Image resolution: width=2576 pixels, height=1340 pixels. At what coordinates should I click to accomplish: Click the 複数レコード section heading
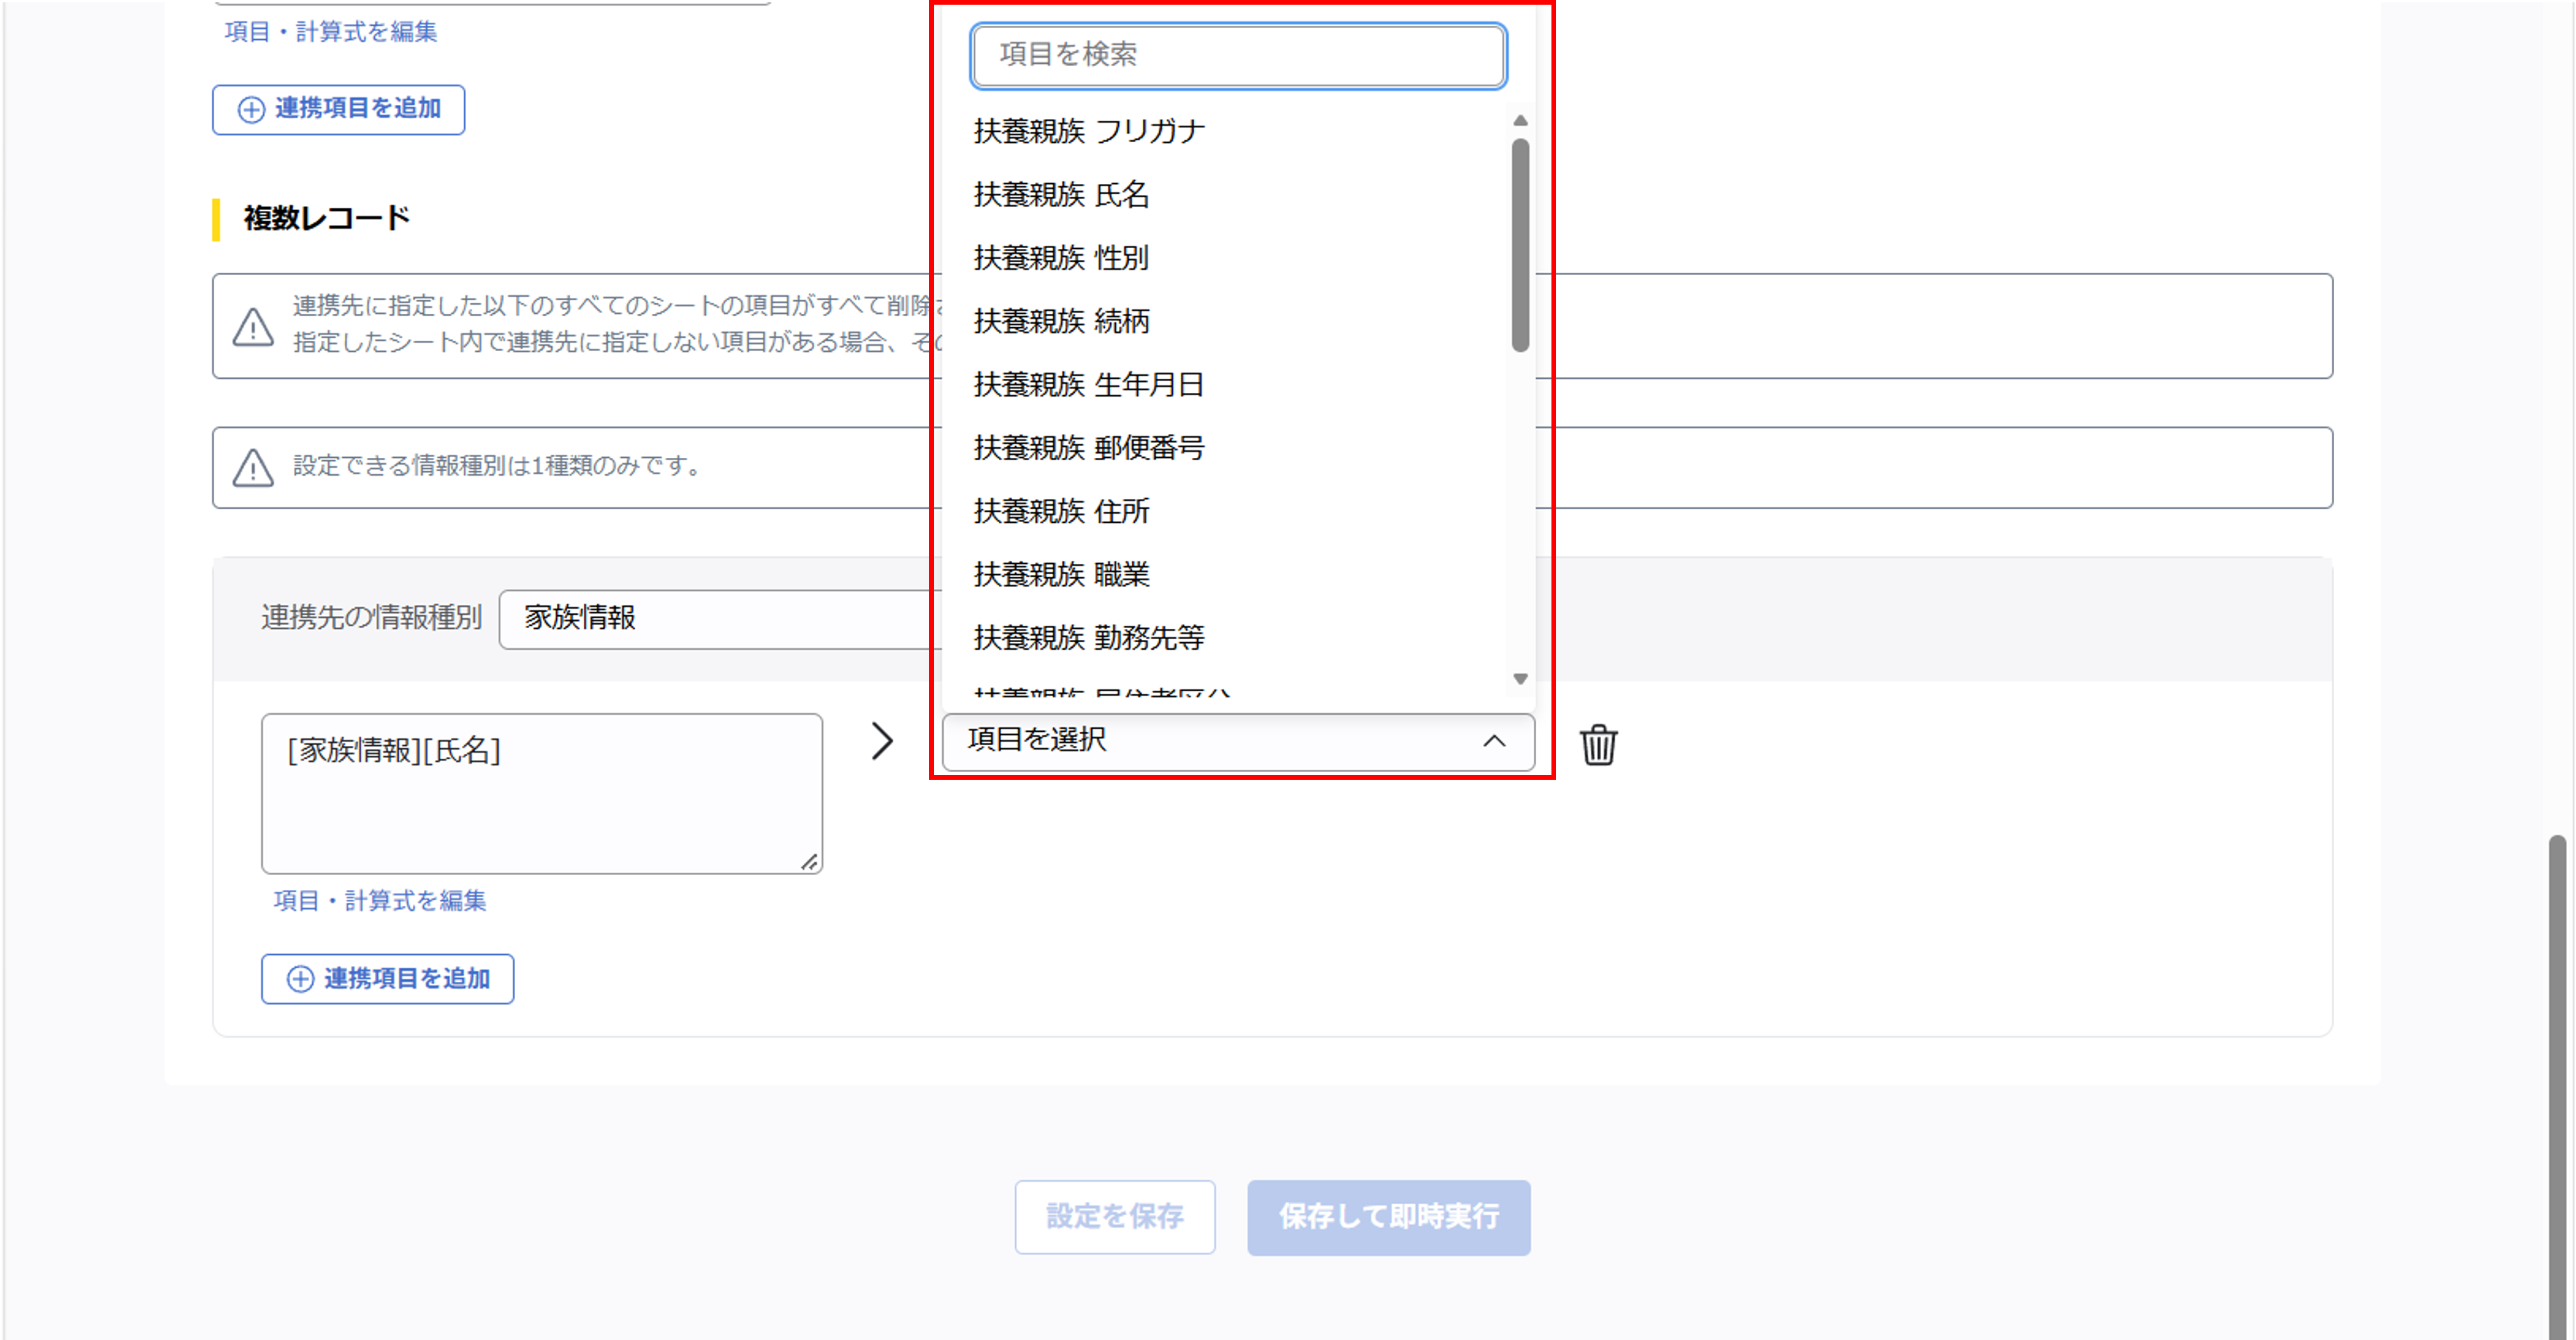click(x=326, y=218)
